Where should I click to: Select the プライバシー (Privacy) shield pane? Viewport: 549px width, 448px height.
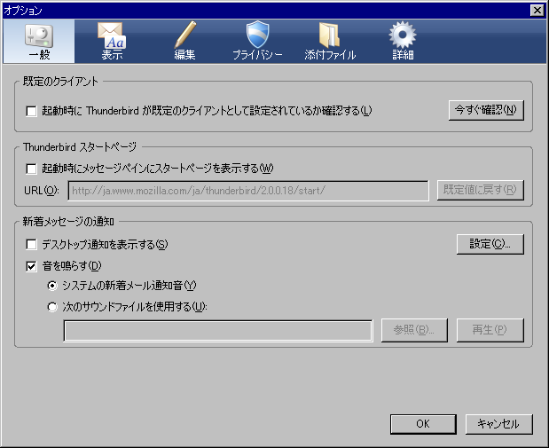pos(257,42)
